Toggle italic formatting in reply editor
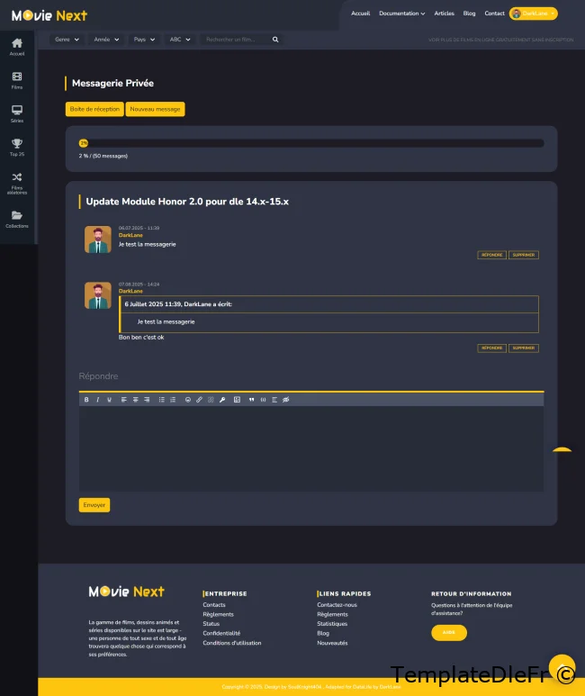The height and width of the screenshot is (696, 585). pos(97,399)
